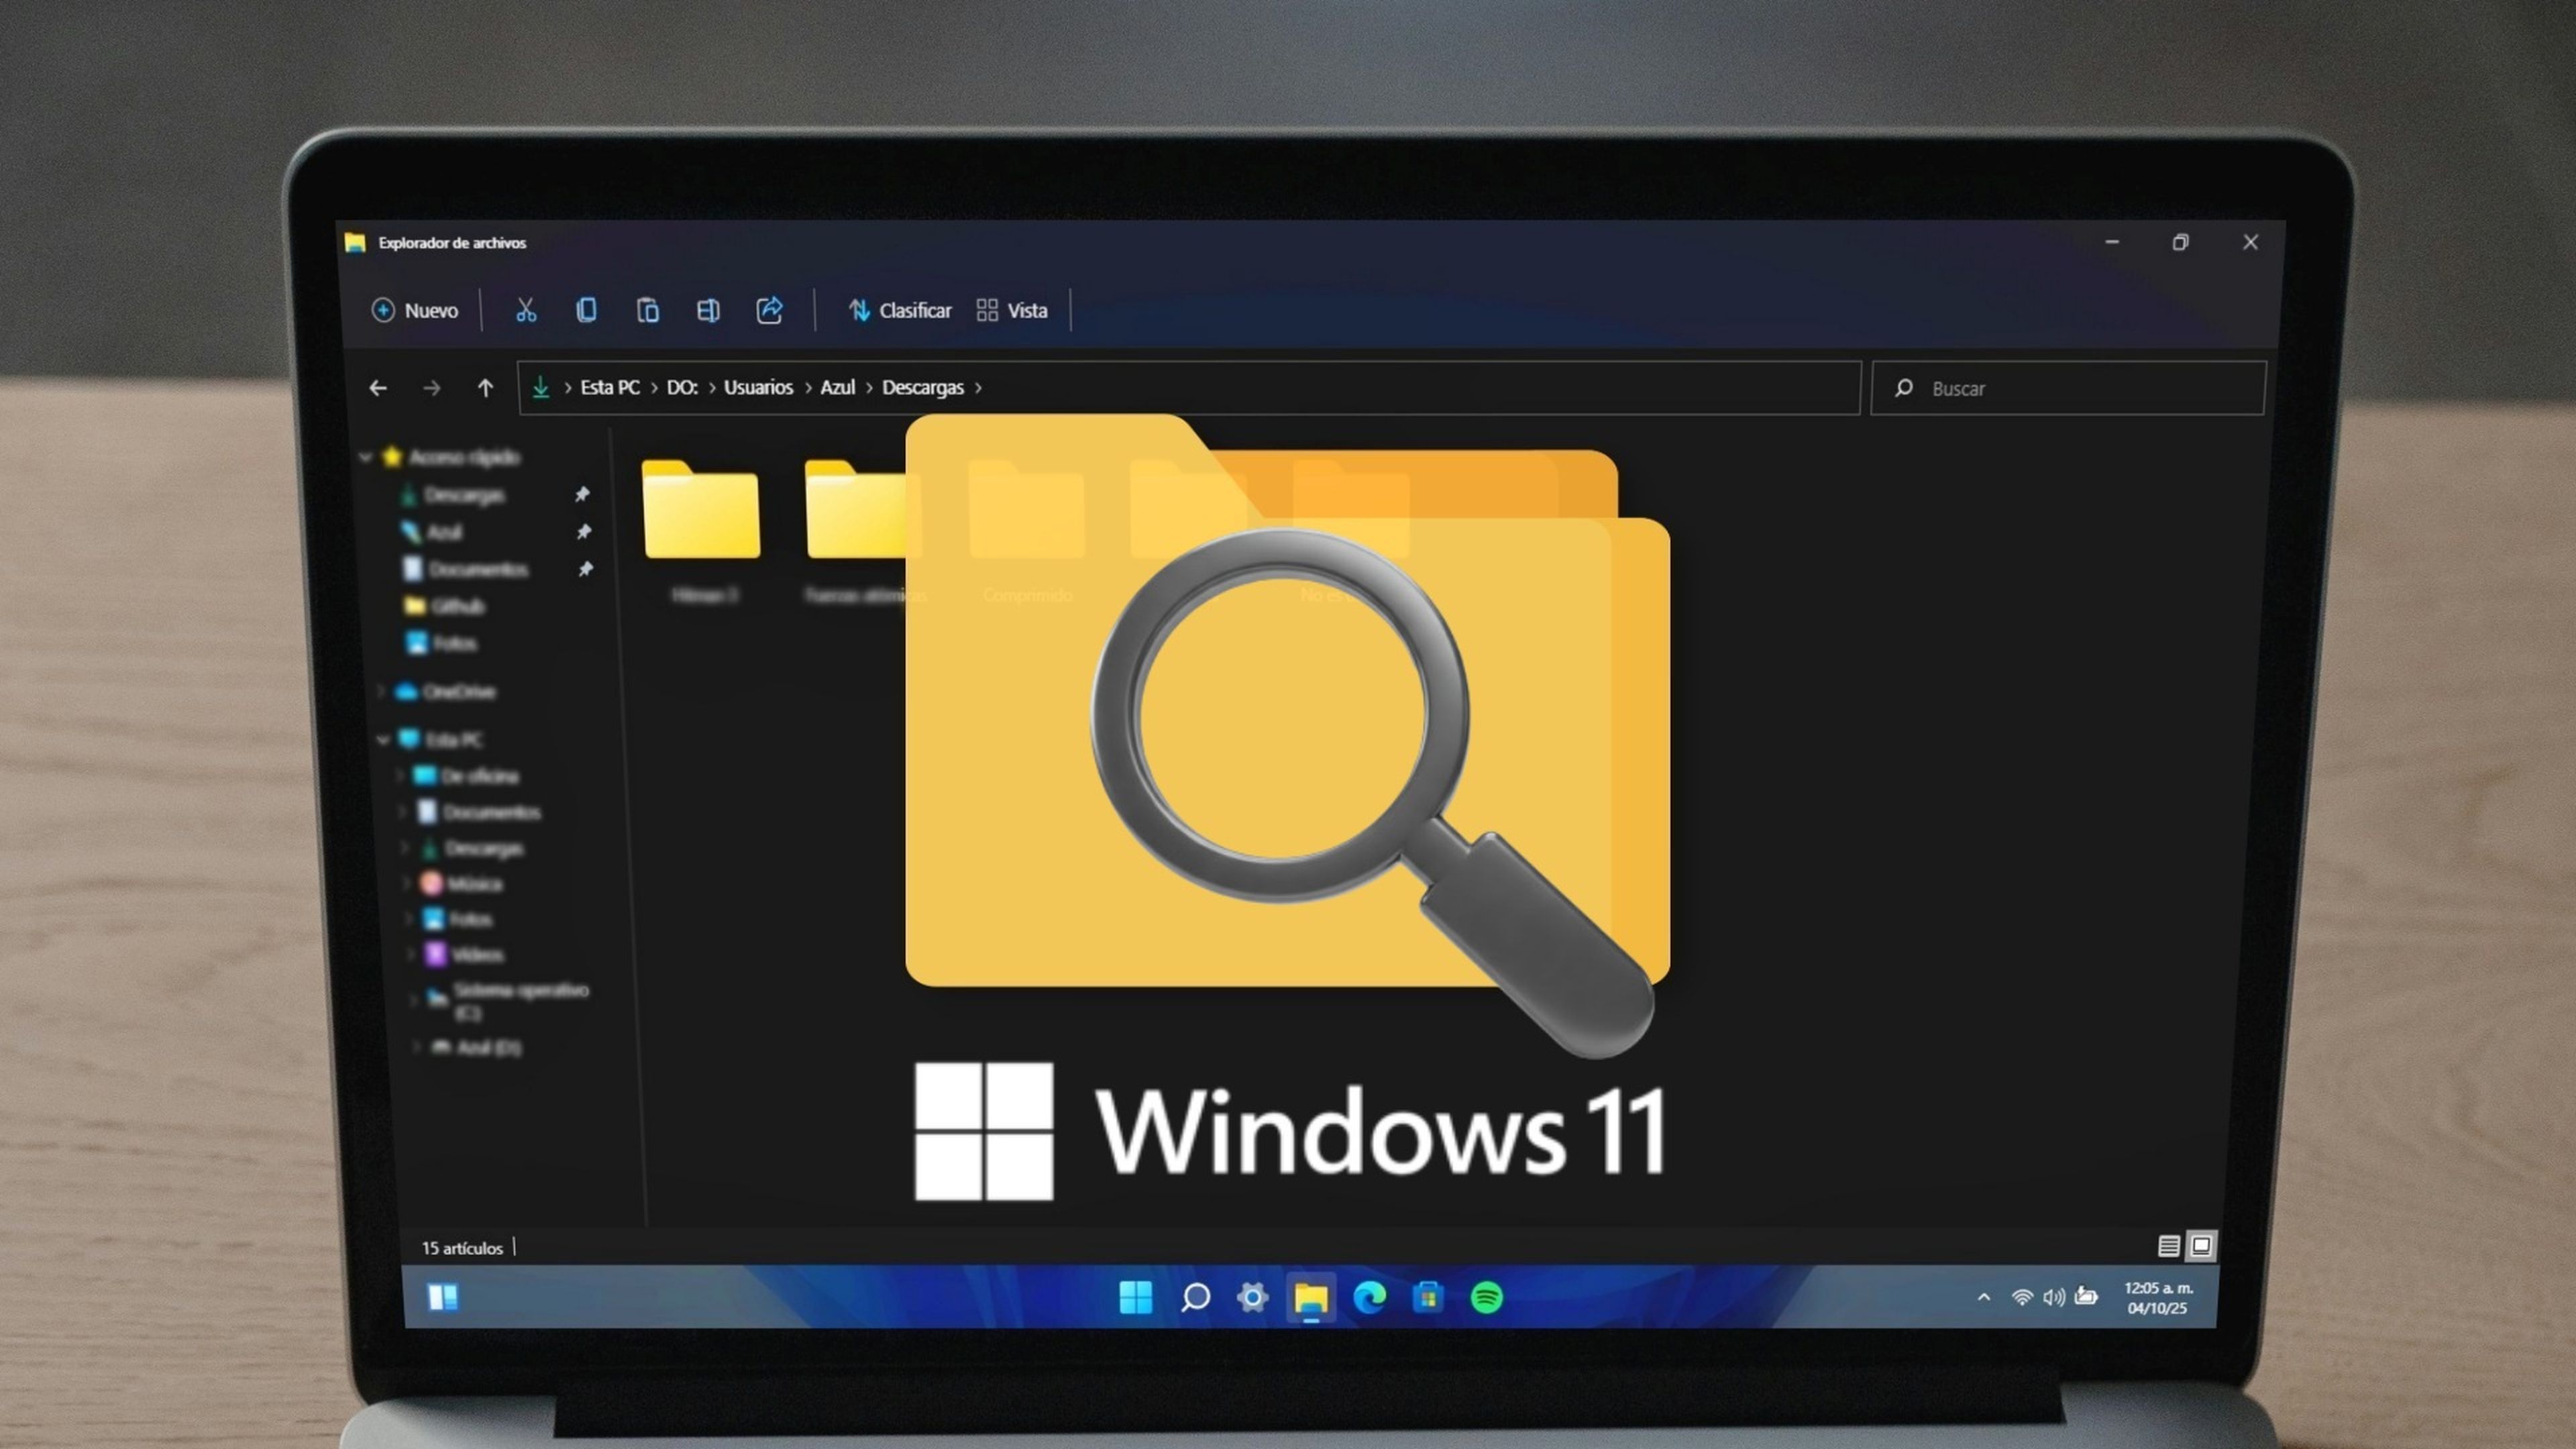Select De oficina under Esta PC

(x=466, y=776)
